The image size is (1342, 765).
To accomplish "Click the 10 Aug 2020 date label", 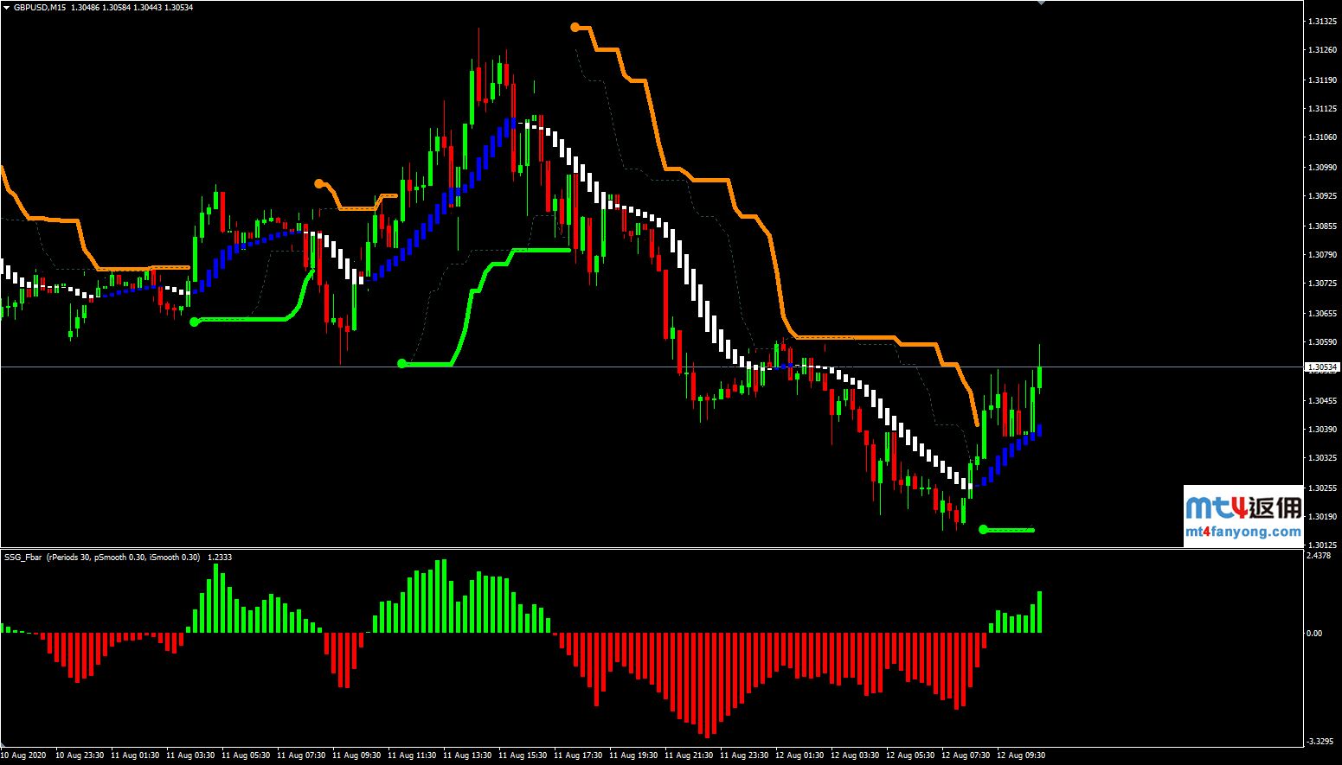I will tap(24, 755).
